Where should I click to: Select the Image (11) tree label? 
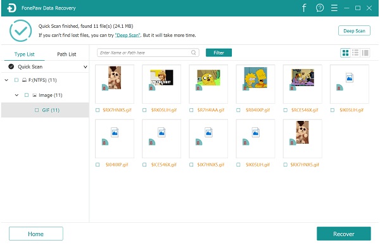51,95
